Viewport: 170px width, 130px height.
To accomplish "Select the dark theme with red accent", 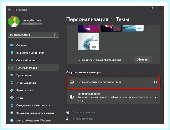I will (x=111, y=28).
